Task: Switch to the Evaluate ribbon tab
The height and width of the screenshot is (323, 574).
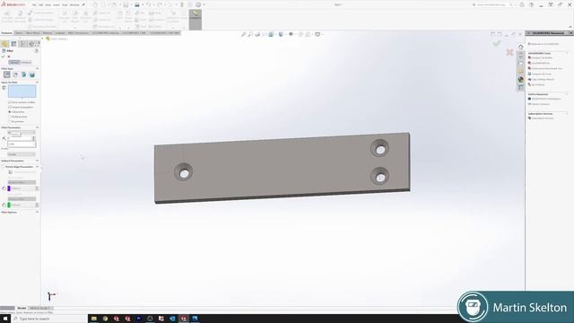Action: [x=60, y=33]
